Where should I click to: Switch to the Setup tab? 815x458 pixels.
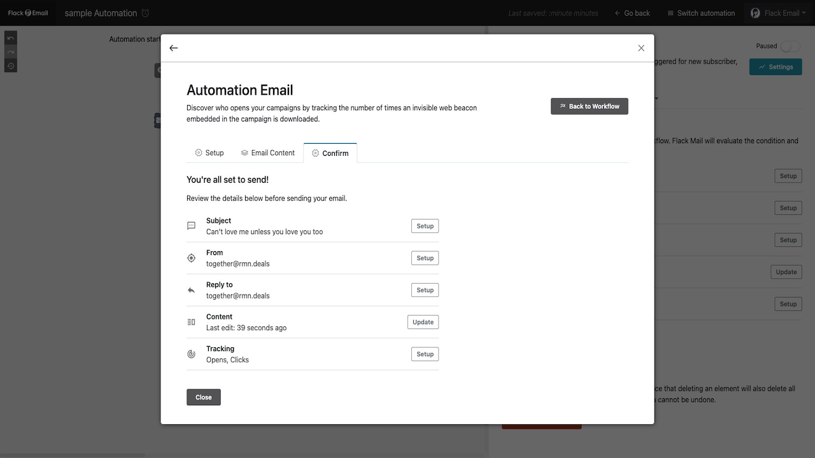point(209,153)
